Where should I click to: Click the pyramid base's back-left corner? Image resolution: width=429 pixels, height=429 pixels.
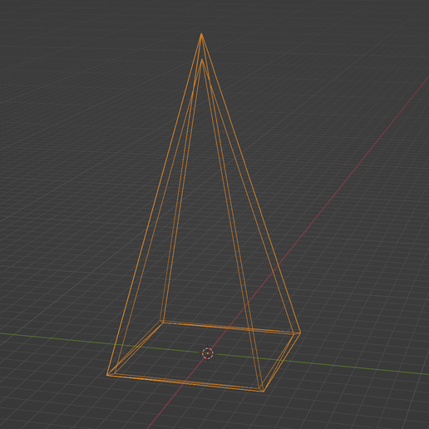161,321
